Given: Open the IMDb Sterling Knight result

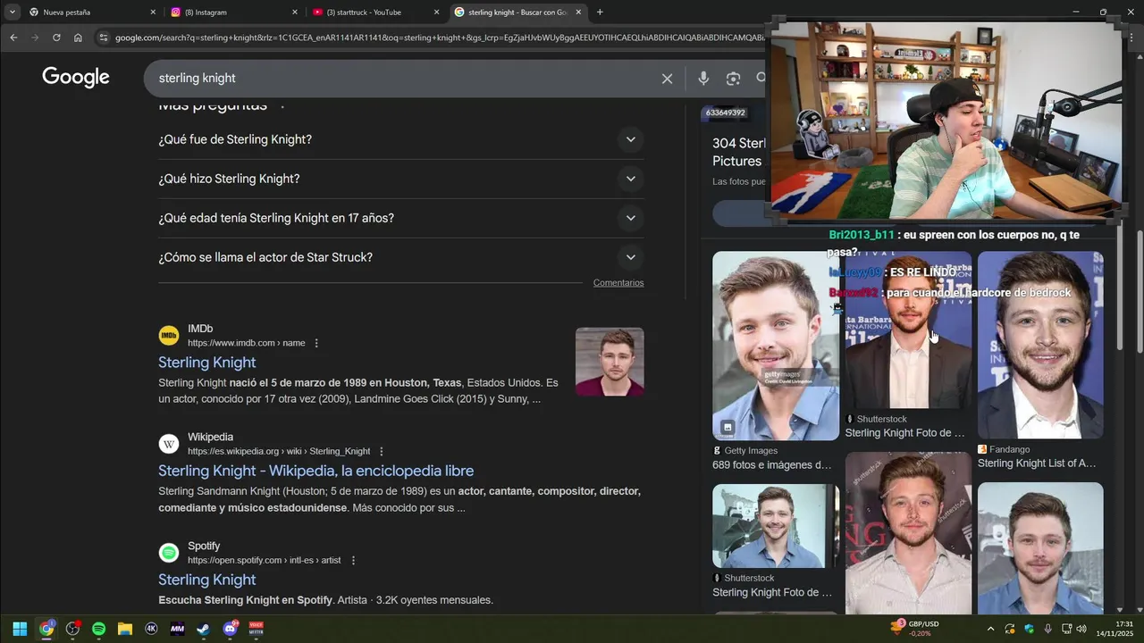Looking at the screenshot, I should 207,363.
